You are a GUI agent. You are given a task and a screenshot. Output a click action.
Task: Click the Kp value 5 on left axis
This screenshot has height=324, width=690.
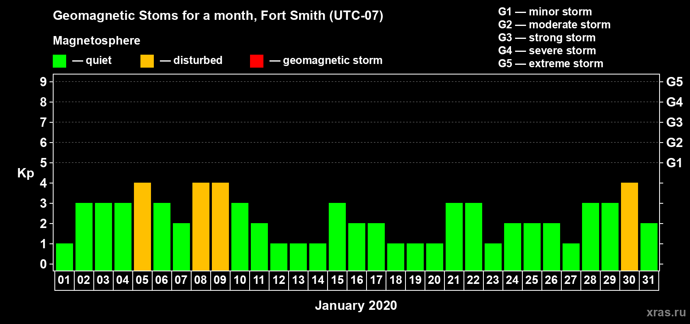point(43,163)
